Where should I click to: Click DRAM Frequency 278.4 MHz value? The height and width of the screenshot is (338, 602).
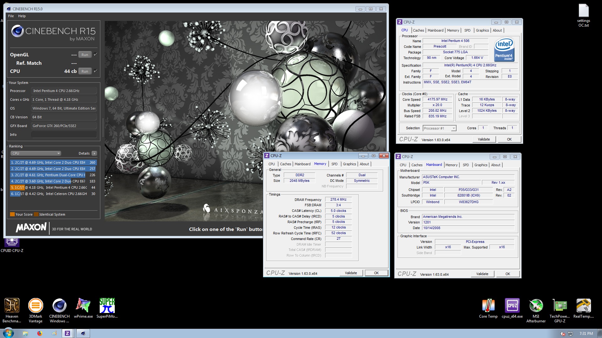tap(338, 199)
